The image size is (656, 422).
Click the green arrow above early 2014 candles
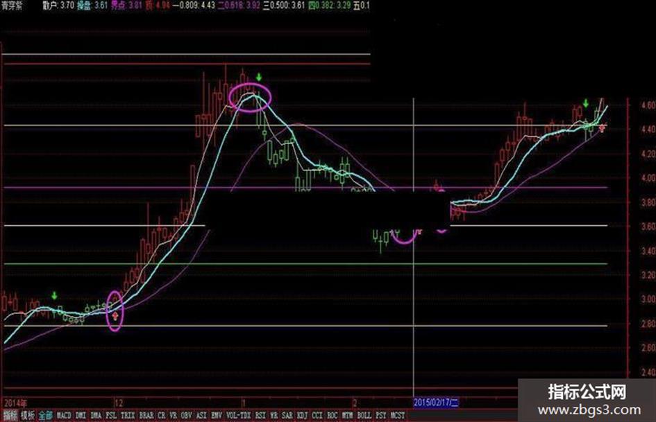pyautogui.click(x=54, y=296)
